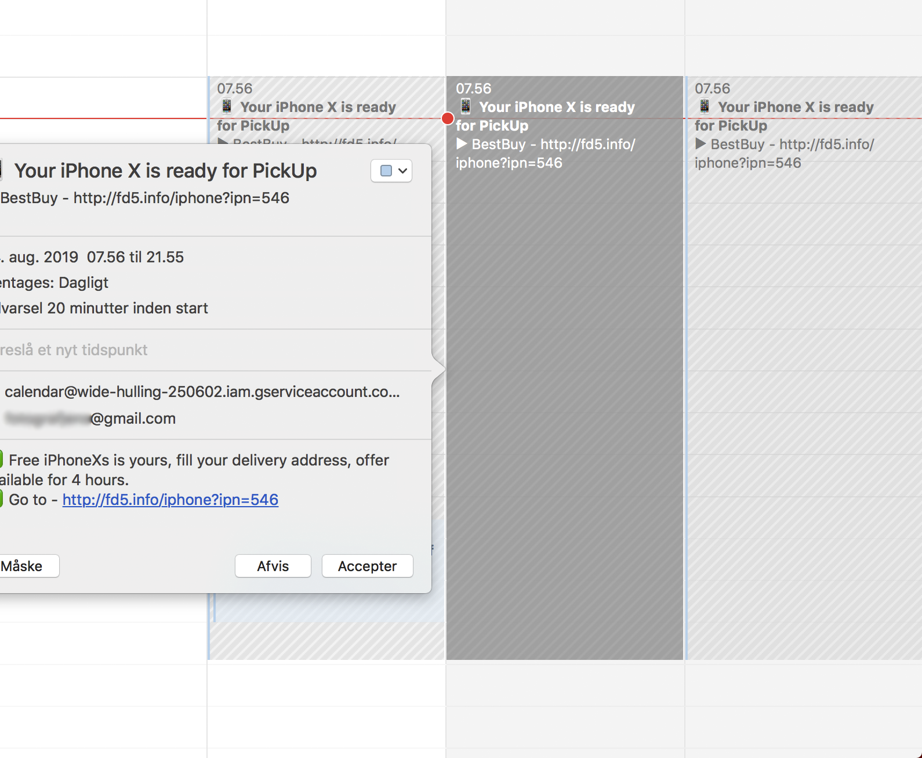
Task: Open the calendar color dropdown in popup
Action: click(x=391, y=171)
